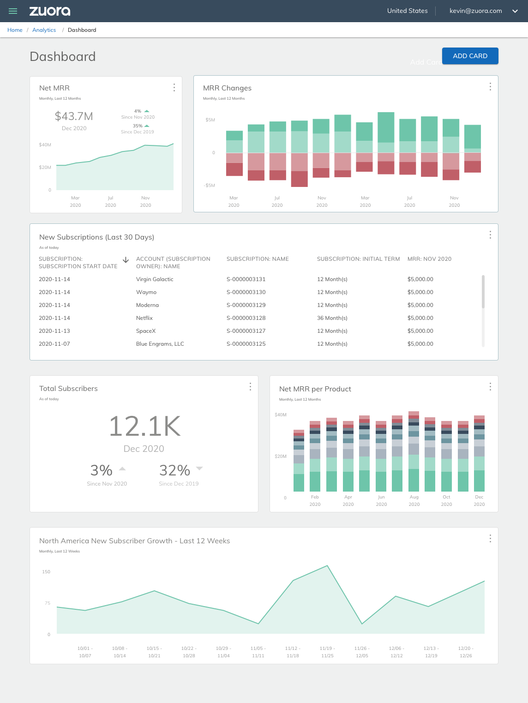
Task: Click the 12.1K total subscribers figure
Action: [144, 426]
